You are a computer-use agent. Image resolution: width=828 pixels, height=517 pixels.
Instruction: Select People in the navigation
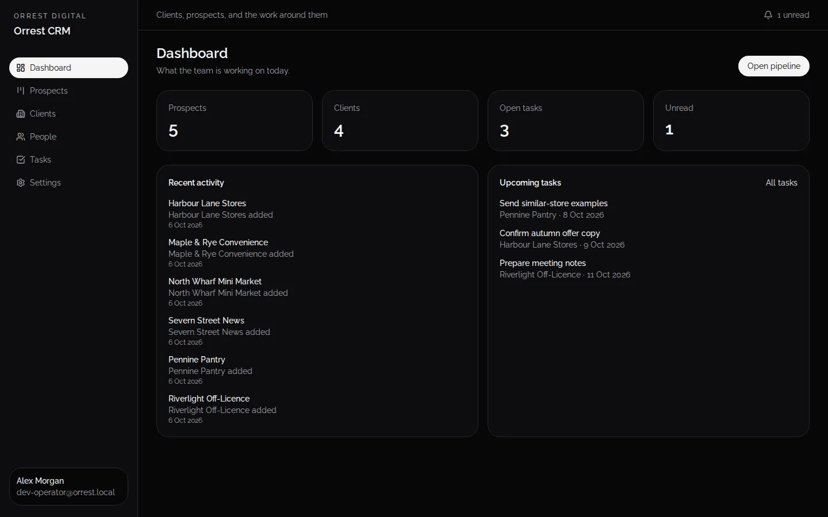pyautogui.click(x=68, y=137)
